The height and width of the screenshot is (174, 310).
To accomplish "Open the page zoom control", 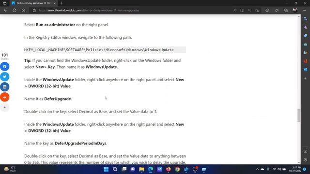I will pyautogui.click(x=249, y=10).
